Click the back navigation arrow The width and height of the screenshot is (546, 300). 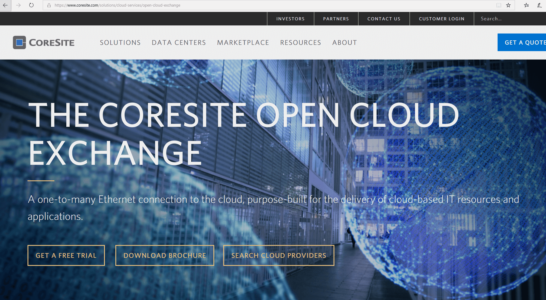click(x=5, y=5)
